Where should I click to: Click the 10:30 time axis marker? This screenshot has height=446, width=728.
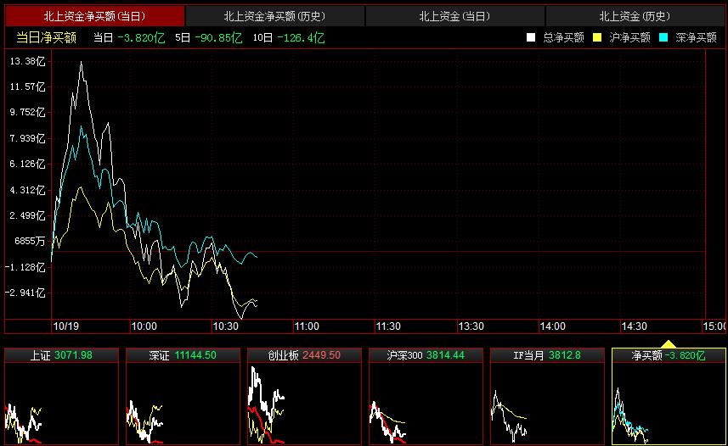tap(225, 326)
